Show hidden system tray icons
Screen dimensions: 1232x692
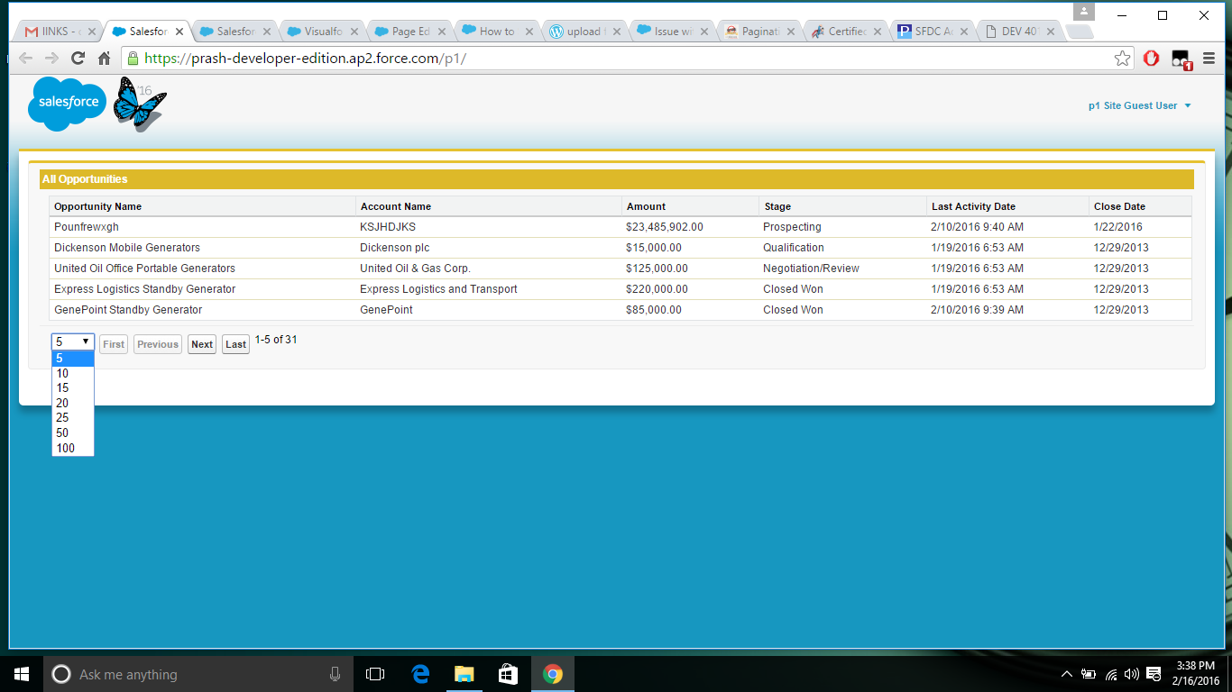(x=1067, y=674)
